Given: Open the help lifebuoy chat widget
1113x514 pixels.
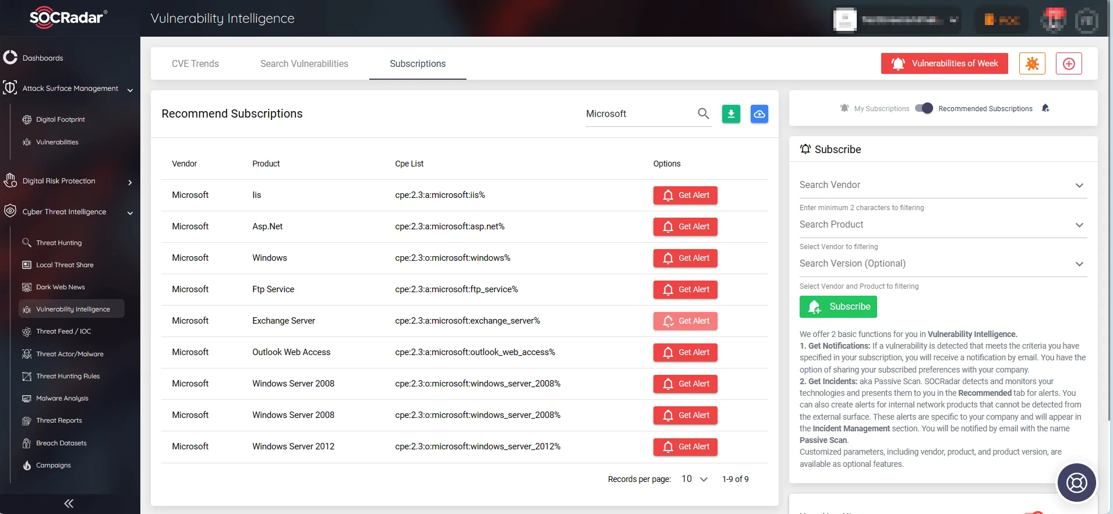Looking at the screenshot, I should coord(1076,483).
